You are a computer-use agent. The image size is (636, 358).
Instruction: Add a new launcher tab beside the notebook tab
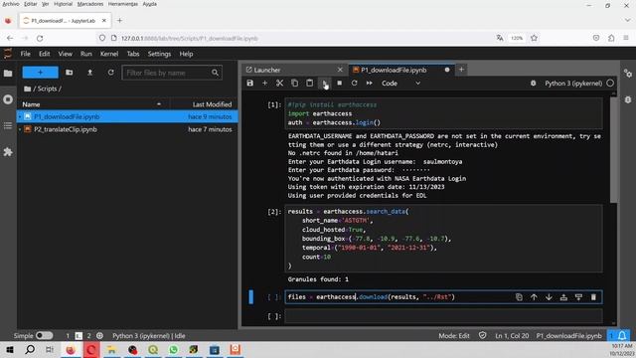pyautogui.click(x=461, y=70)
